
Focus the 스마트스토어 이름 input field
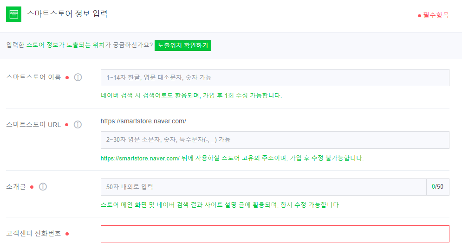(275, 78)
